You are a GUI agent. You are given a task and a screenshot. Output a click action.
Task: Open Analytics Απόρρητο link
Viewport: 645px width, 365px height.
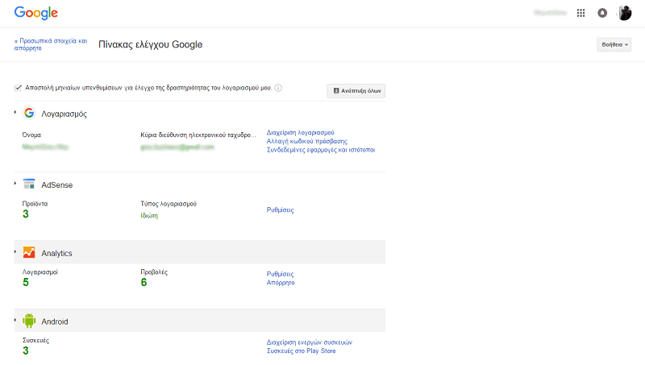(x=281, y=282)
